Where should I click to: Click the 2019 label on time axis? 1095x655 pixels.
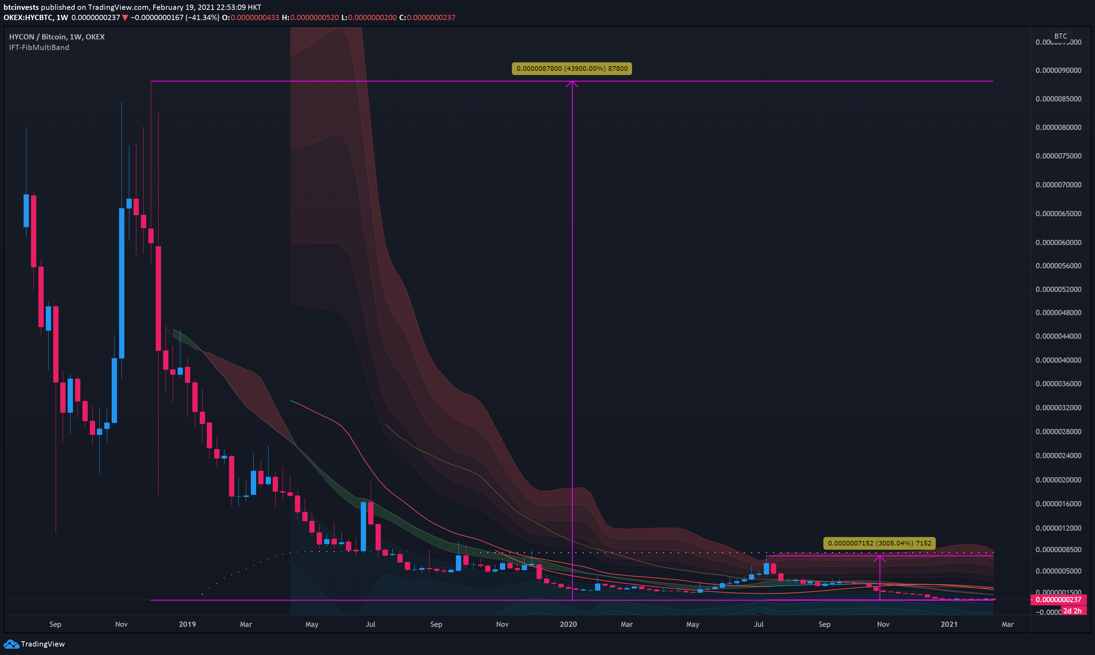click(x=187, y=624)
